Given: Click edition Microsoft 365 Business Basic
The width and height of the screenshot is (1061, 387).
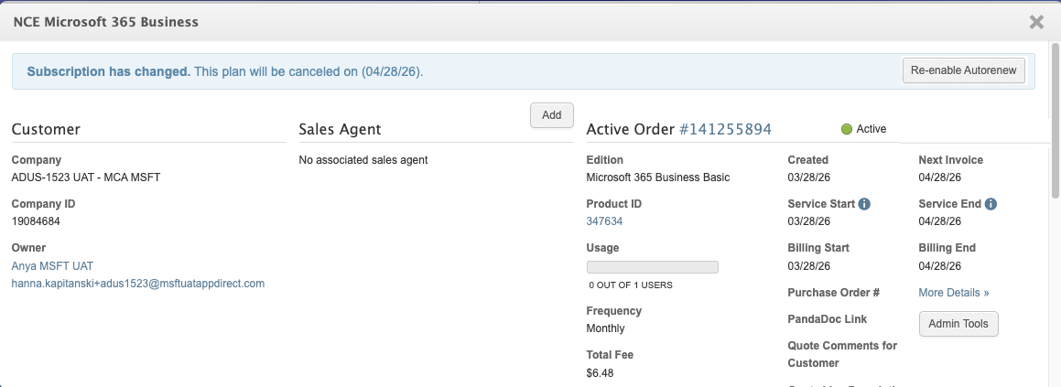Looking at the screenshot, I should (x=657, y=177).
